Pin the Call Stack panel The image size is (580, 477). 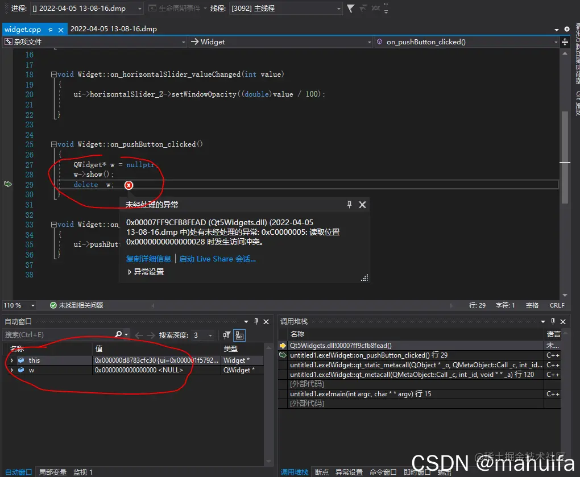[553, 321]
